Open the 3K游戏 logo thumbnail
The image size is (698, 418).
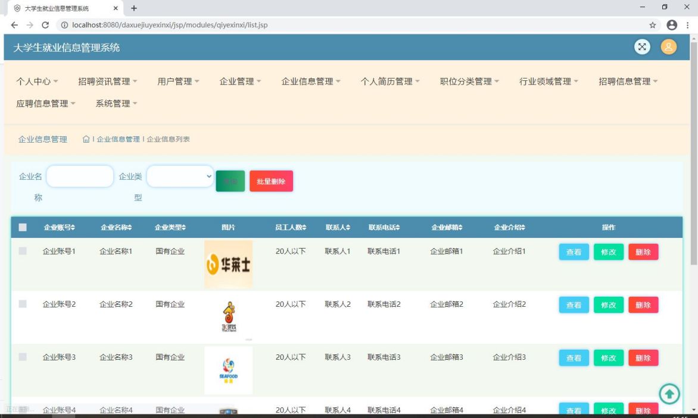229,317
